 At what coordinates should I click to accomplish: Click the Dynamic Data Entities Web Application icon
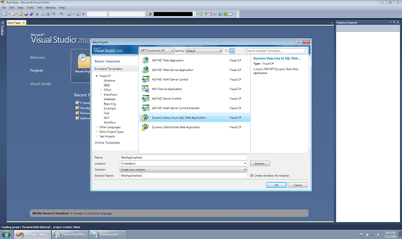pos(145,127)
